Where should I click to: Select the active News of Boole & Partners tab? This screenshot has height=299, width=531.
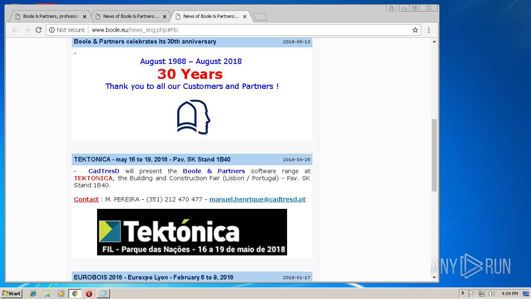coord(210,17)
